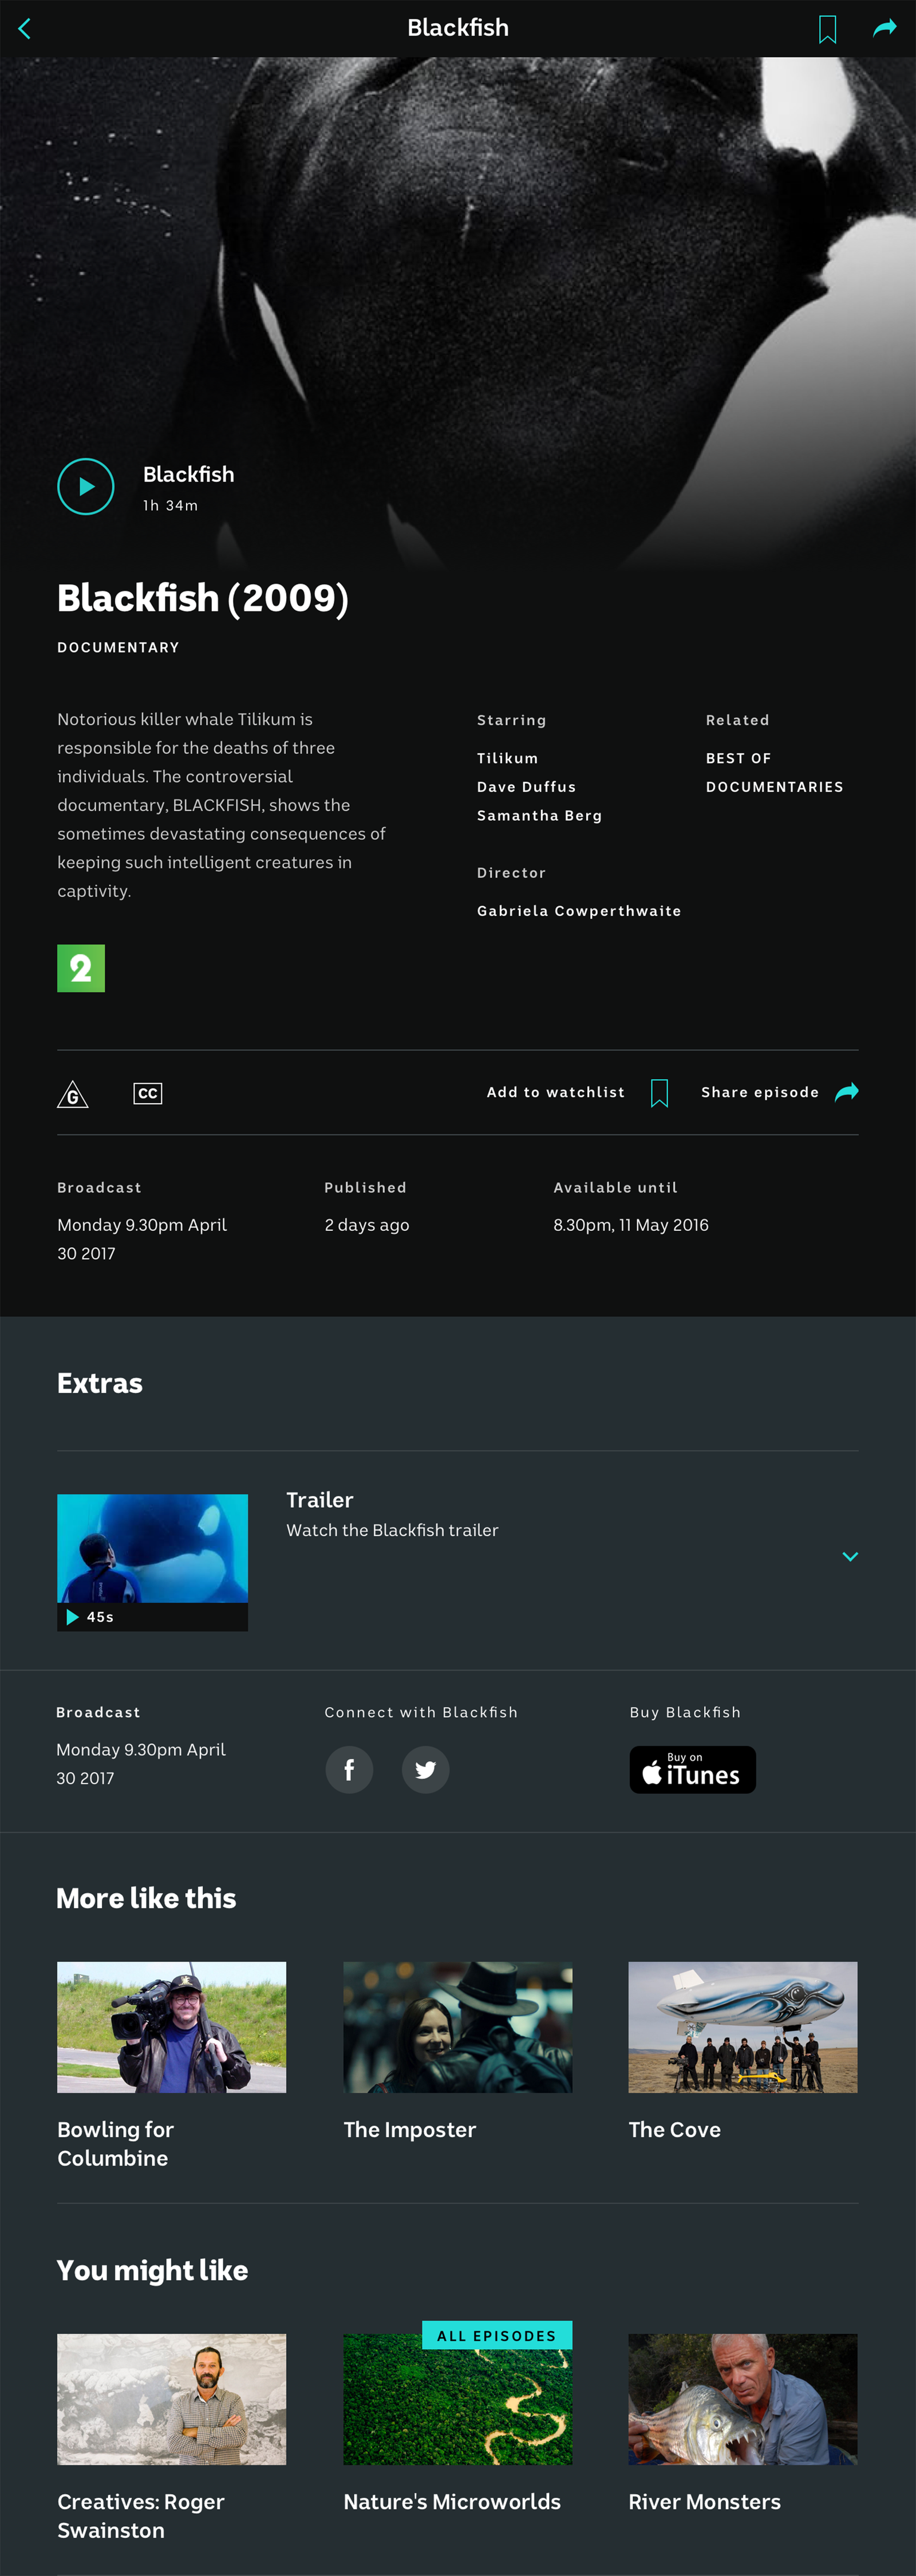The height and width of the screenshot is (2576, 916).
Task: Click the Creatives: Roger Swainston title
Action: 140,2515
